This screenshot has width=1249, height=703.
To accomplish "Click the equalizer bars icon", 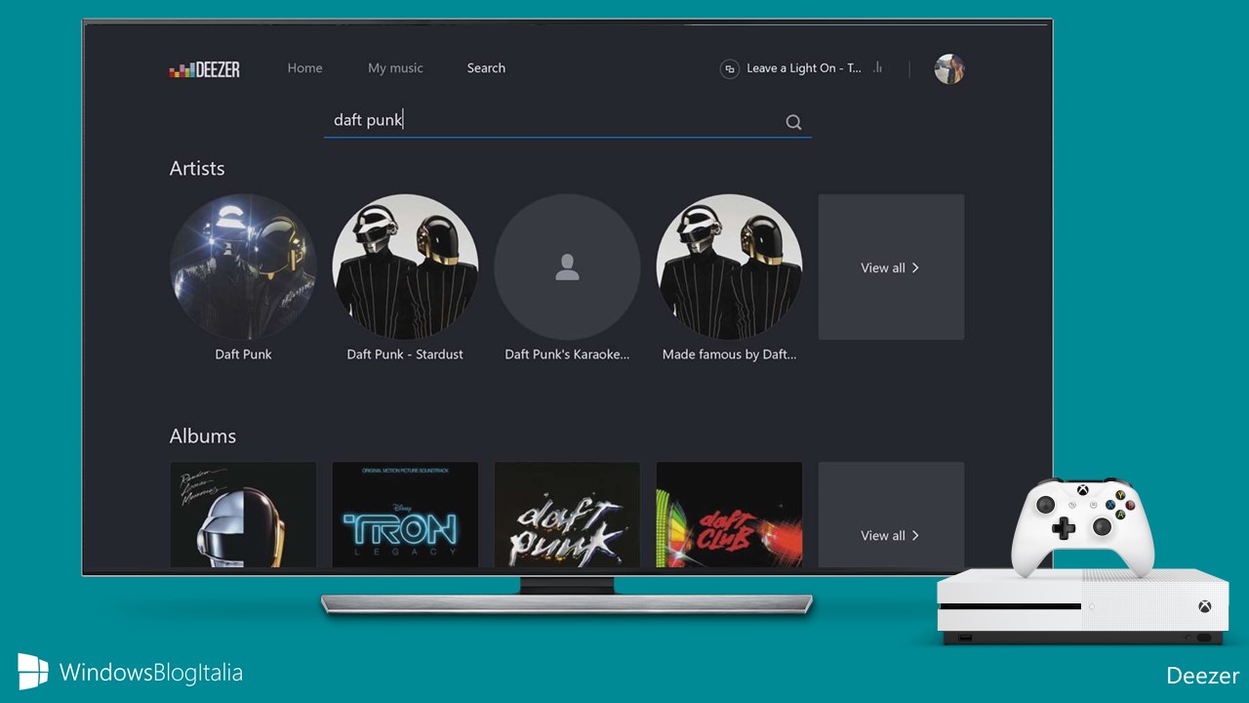I will click(877, 67).
